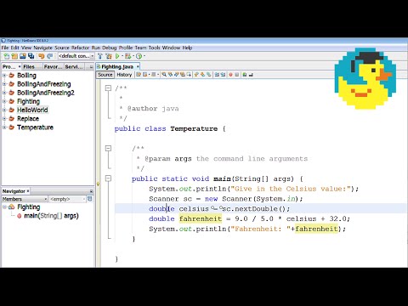The image size is (408, 306).
Task: Switch to the Files tab
Action: click(29, 66)
